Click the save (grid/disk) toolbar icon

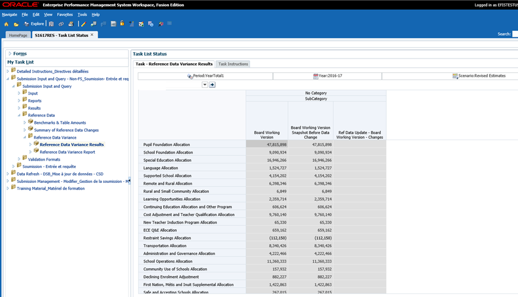pos(51,24)
